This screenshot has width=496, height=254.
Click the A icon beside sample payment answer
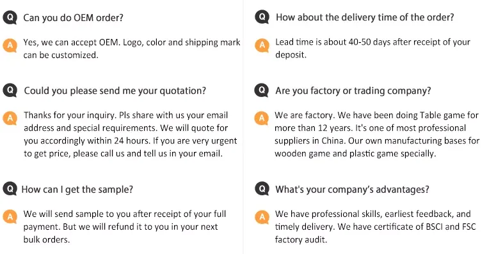[10, 217]
